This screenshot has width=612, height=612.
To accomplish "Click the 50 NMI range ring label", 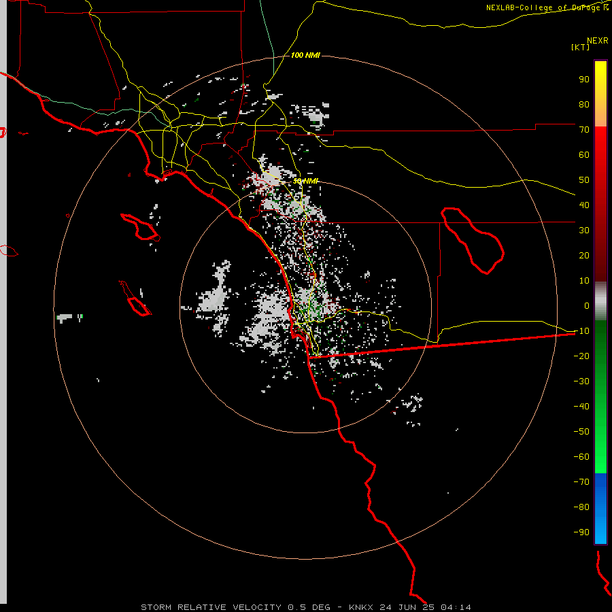I will [305, 181].
